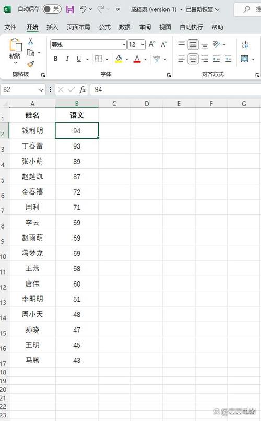
Task: Switch to the 公式 tab
Action: pos(104,27)
